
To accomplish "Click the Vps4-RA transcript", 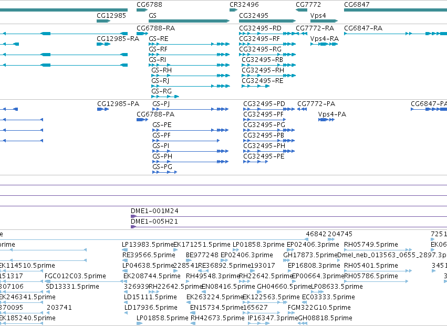I will point(324,44).
